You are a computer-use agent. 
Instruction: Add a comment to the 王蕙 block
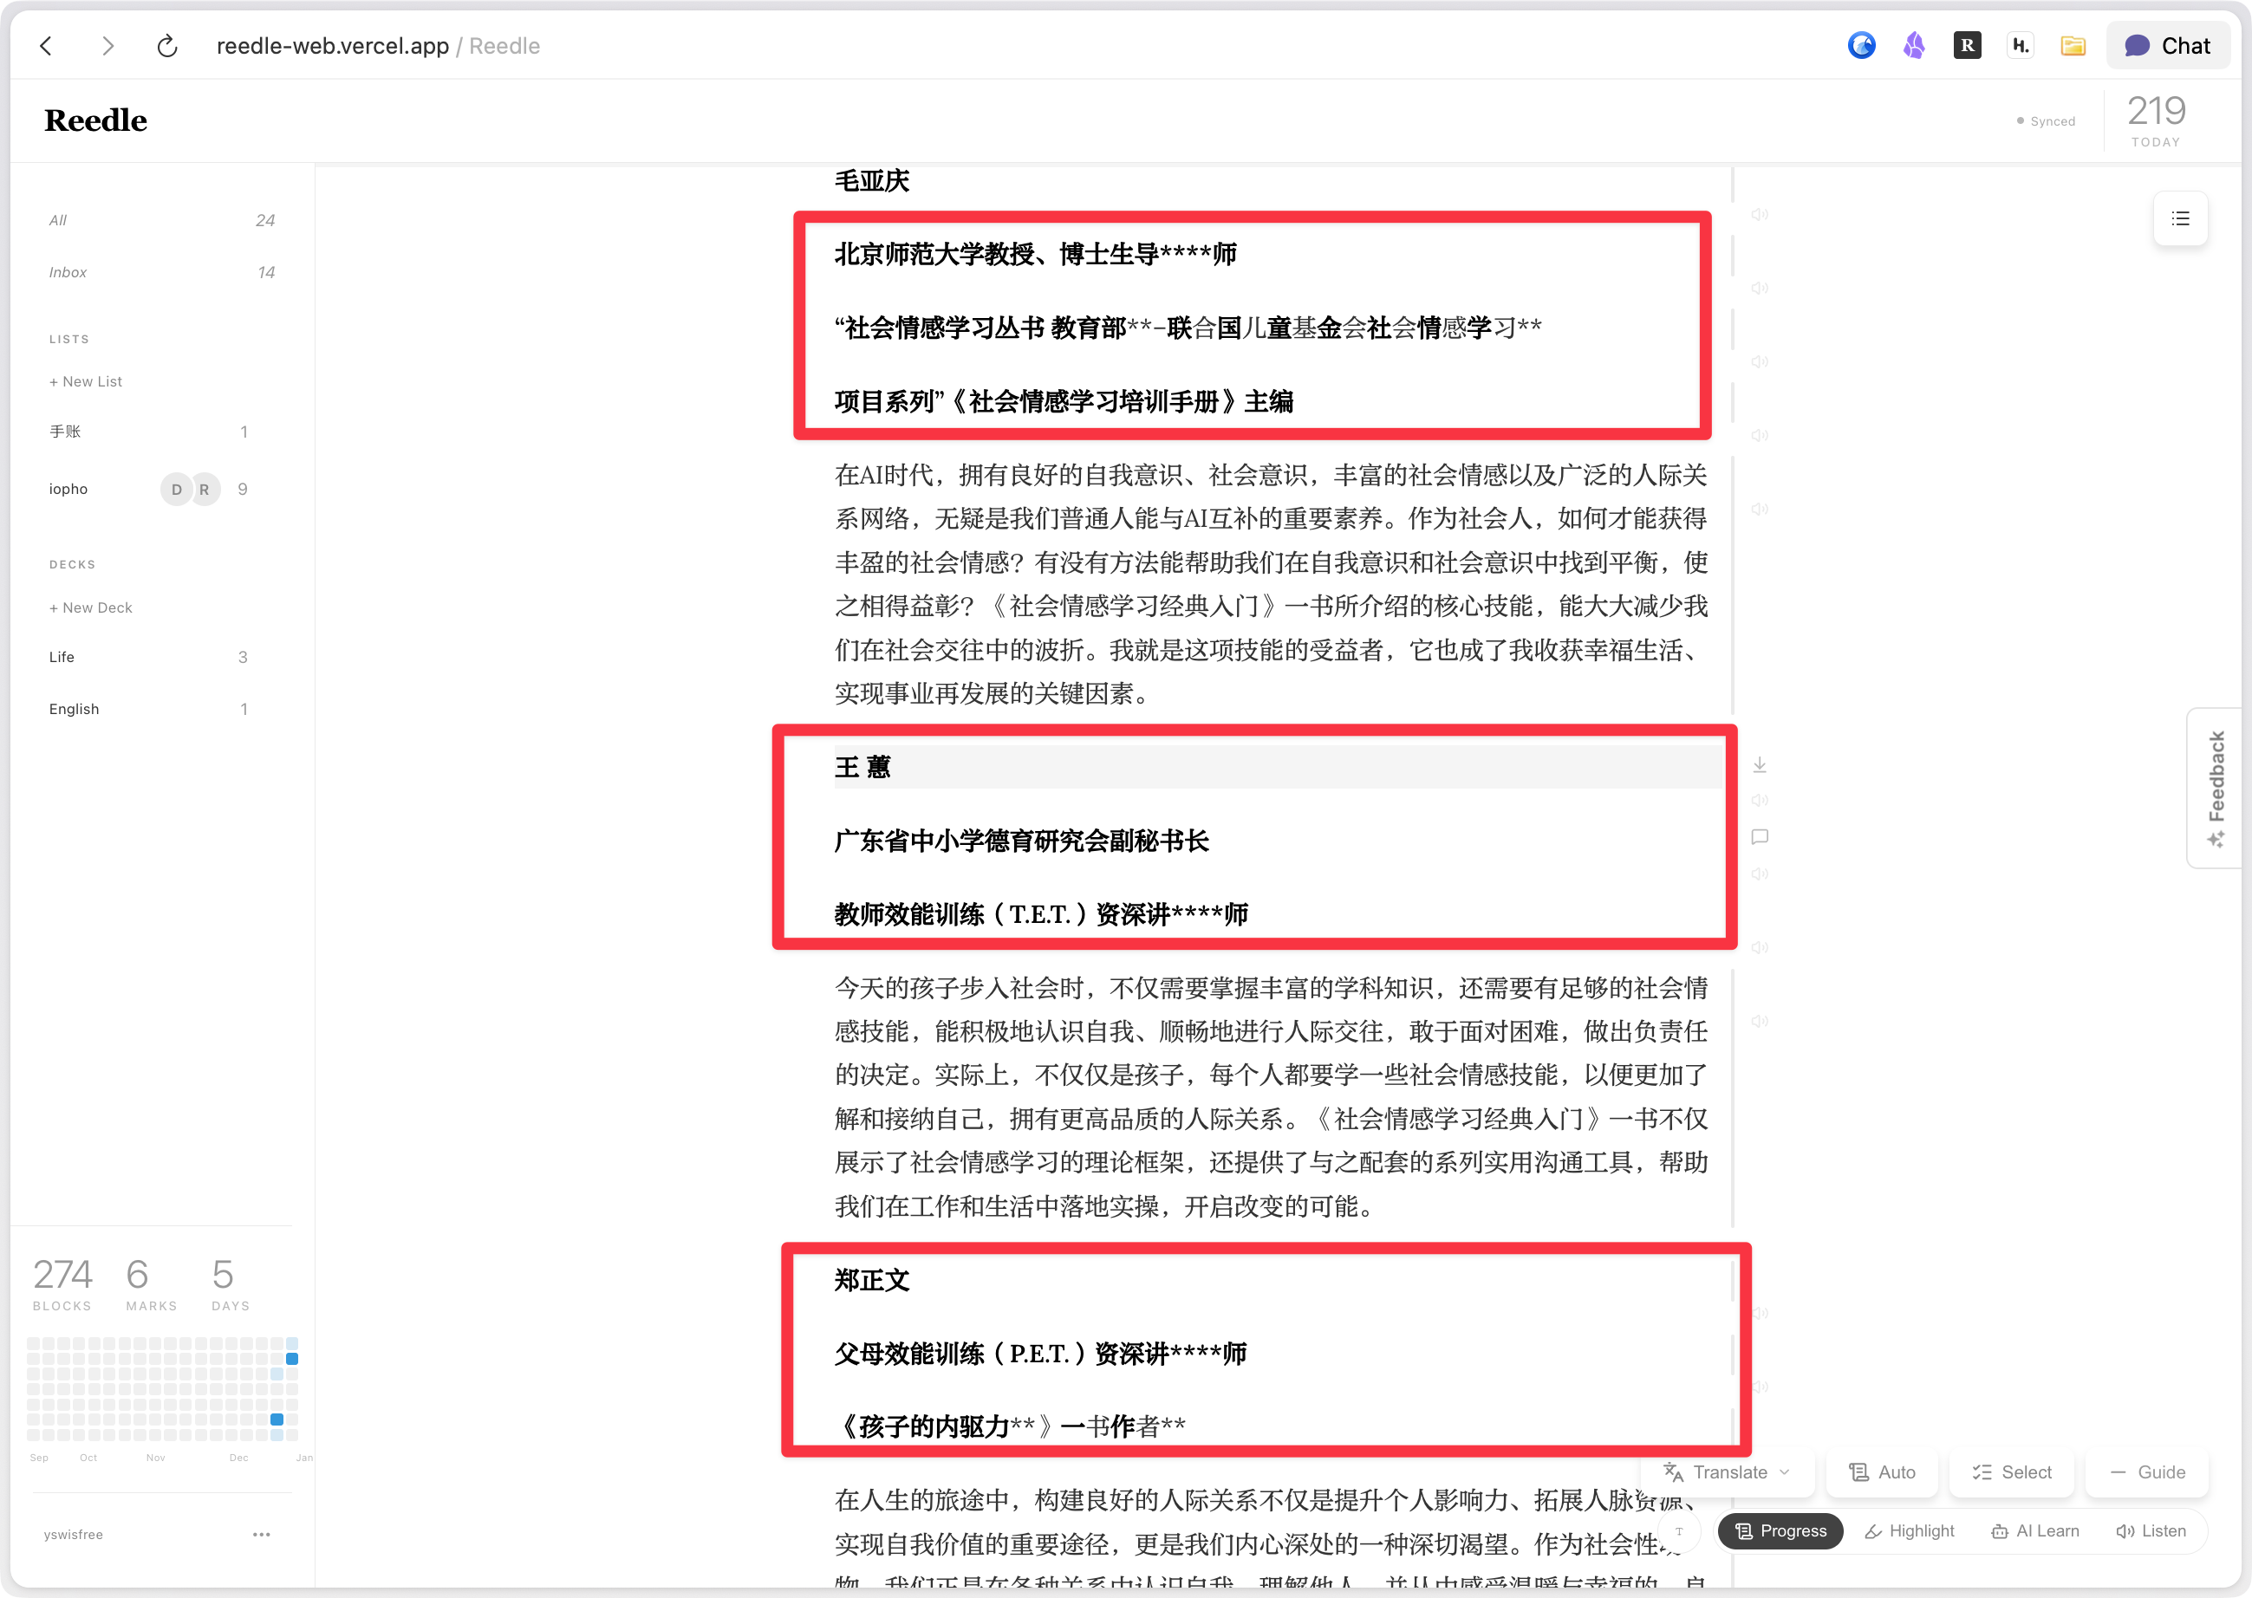pos(1760,837)
